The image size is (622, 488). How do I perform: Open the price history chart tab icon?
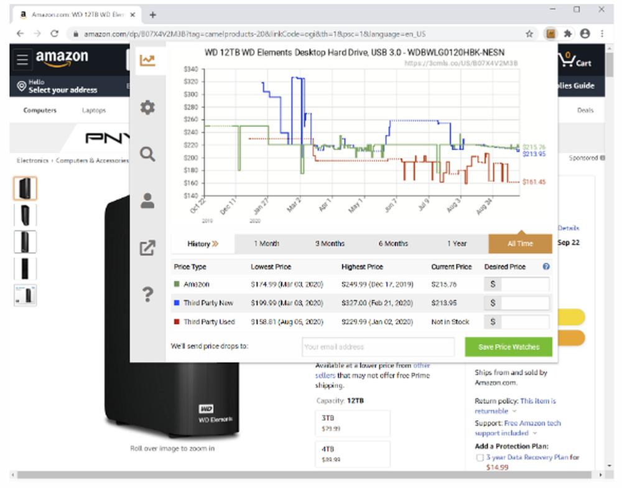pos(147,60)
